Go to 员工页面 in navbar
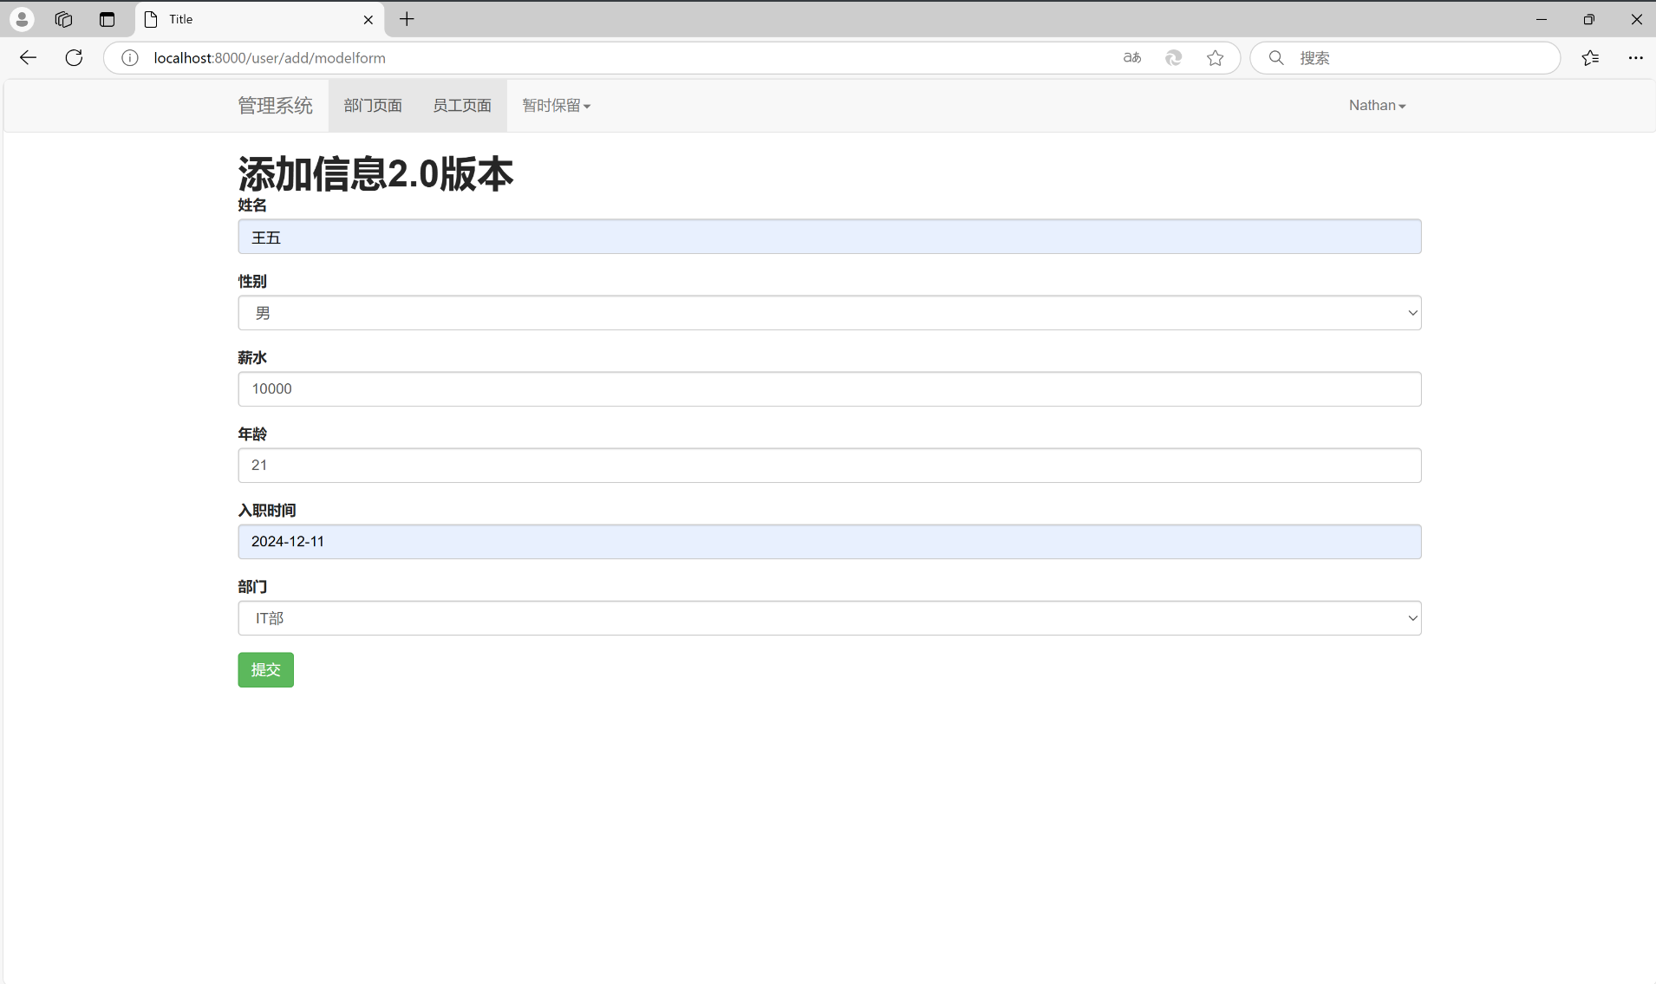 [x=462, y=106]
